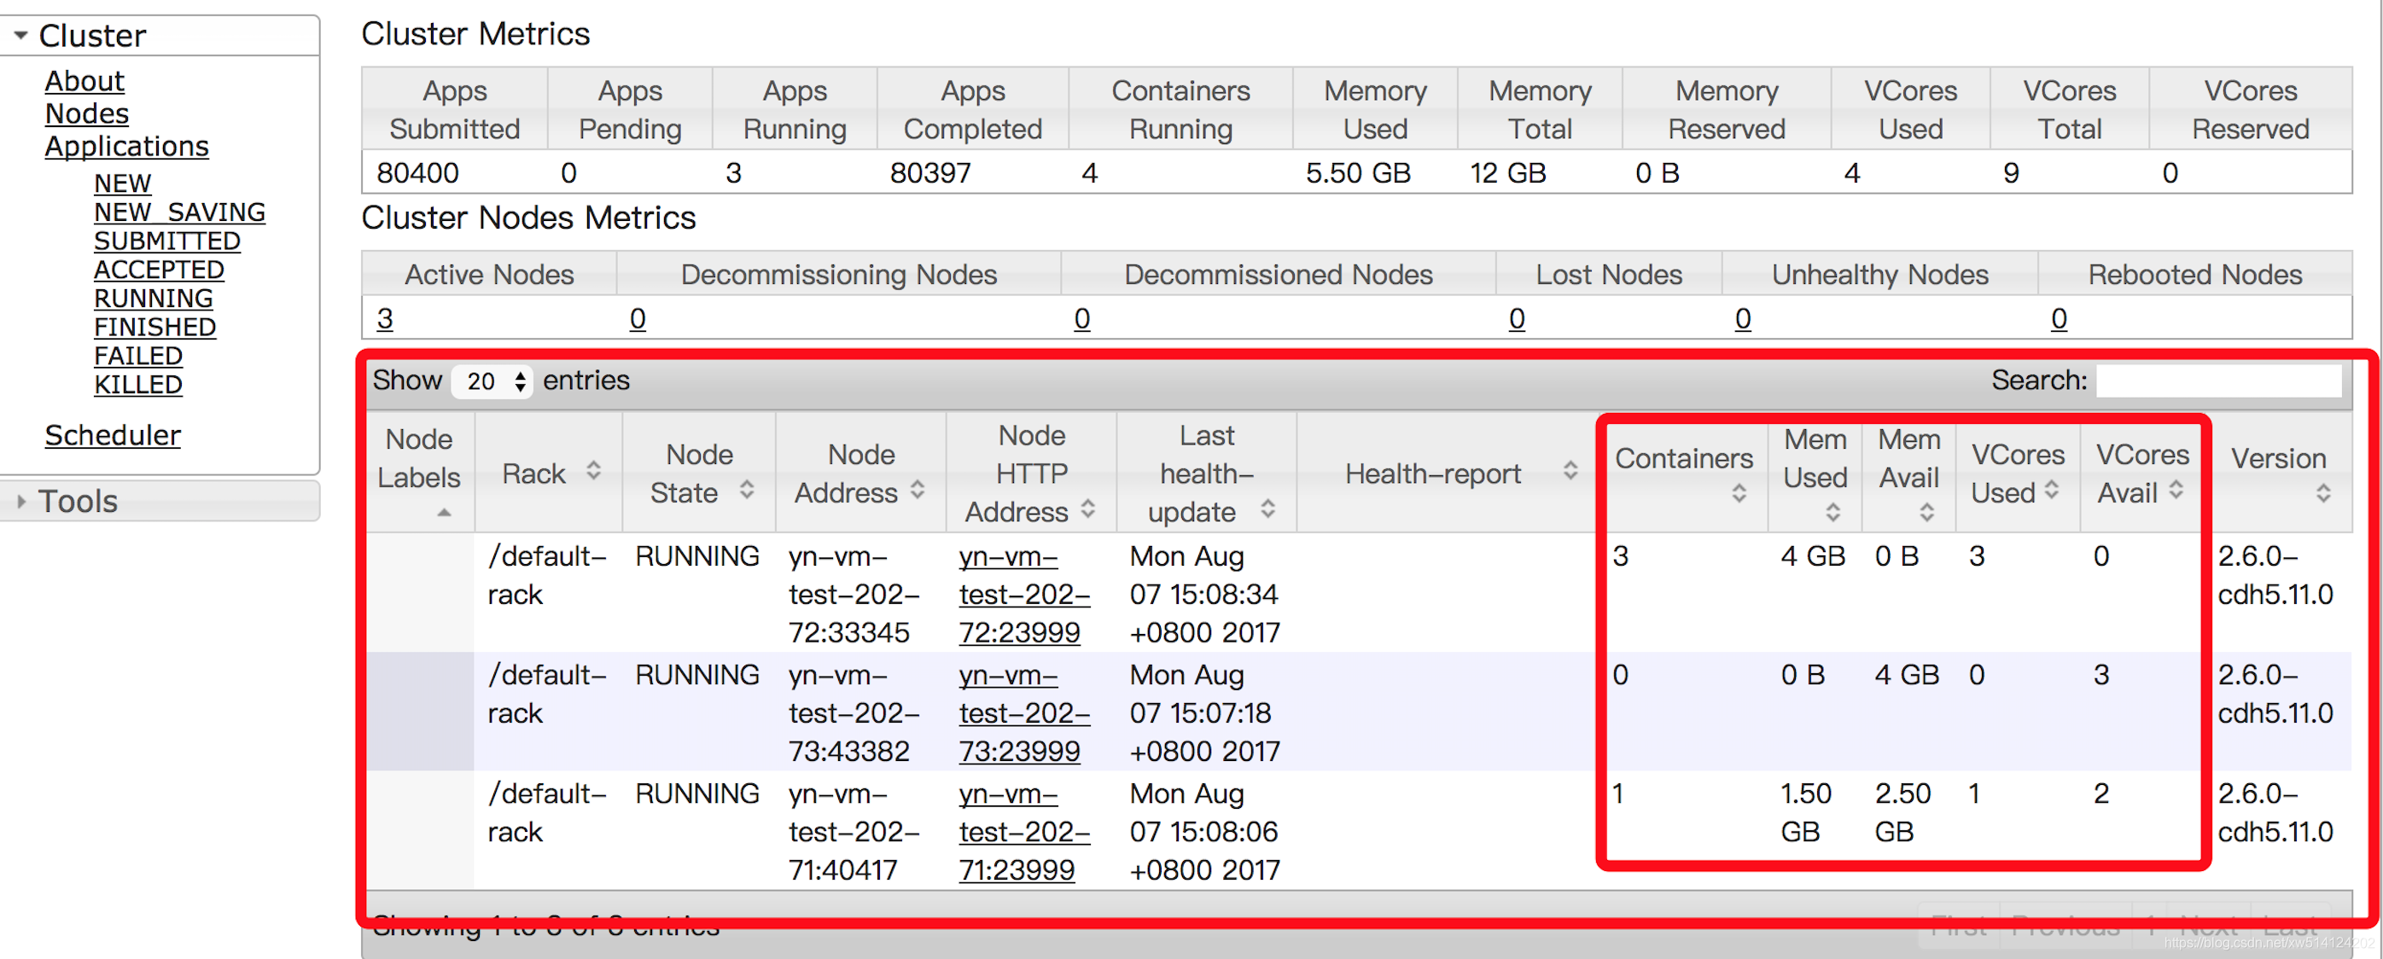Sort by VCores Used column icon

tap(2052, 490)
